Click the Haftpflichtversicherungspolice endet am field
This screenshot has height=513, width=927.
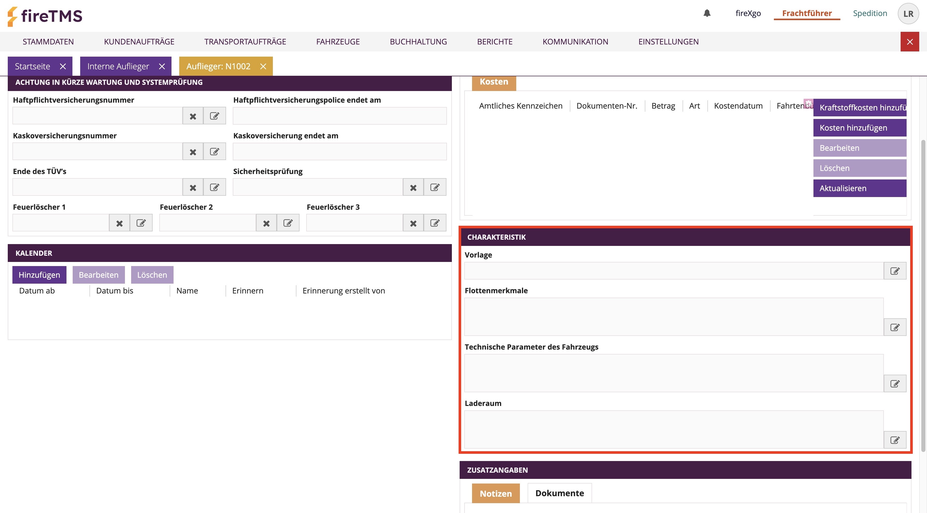(339, 116)
